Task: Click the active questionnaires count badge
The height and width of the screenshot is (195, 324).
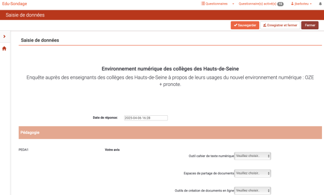Action: pos(280,4)
